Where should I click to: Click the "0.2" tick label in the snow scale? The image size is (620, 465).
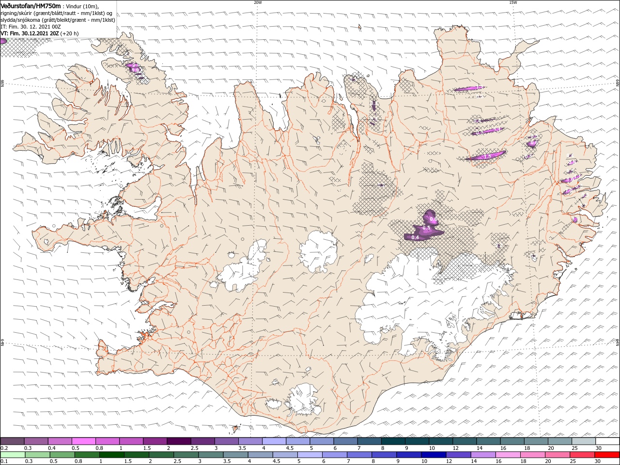[x=3, y=448]
